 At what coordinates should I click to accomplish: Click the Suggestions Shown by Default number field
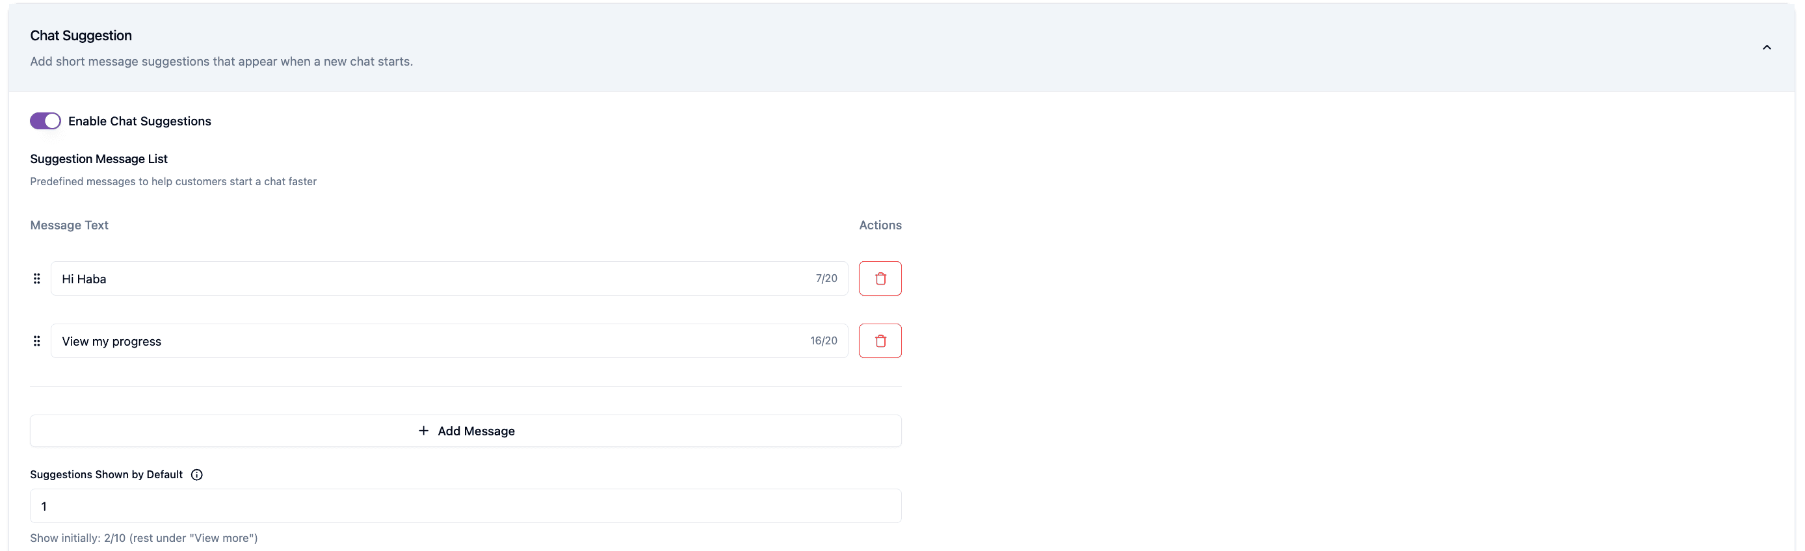466,506
